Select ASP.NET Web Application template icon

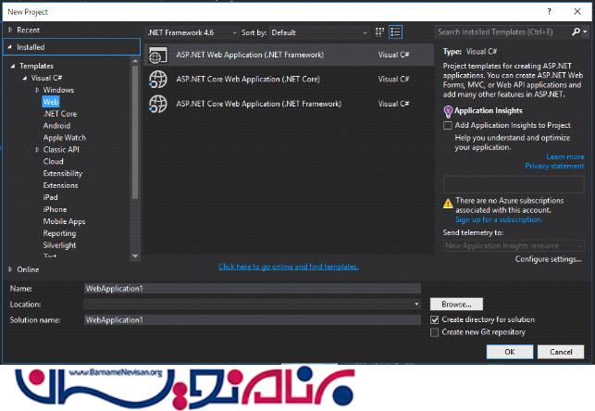pyautogui.click(x=158, y=56)
